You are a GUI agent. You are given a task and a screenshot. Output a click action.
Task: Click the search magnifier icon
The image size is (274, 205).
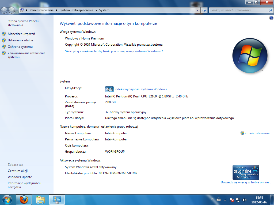[x=270, y=10]
